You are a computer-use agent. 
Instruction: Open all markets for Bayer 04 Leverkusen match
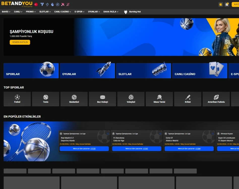(x=228, y=149)
